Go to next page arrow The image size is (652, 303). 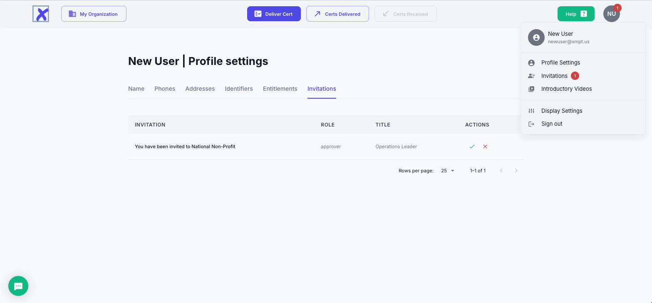[516, 171]
